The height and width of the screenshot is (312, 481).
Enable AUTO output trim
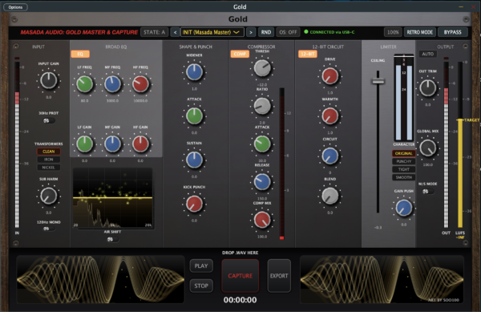[x=427, y=54]
